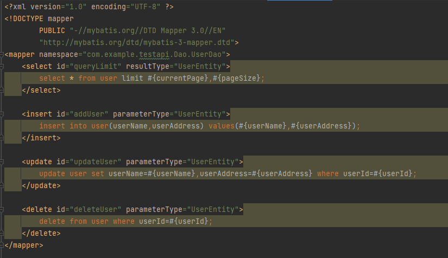Screen dimensions: 448x258
Task: Click the closing </select> tag
Action: (x=41, y=90)
